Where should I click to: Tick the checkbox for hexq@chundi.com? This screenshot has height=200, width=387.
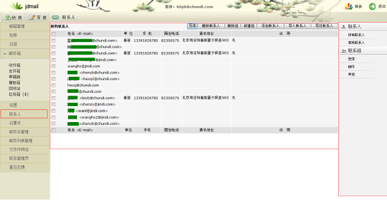[54, 85]
